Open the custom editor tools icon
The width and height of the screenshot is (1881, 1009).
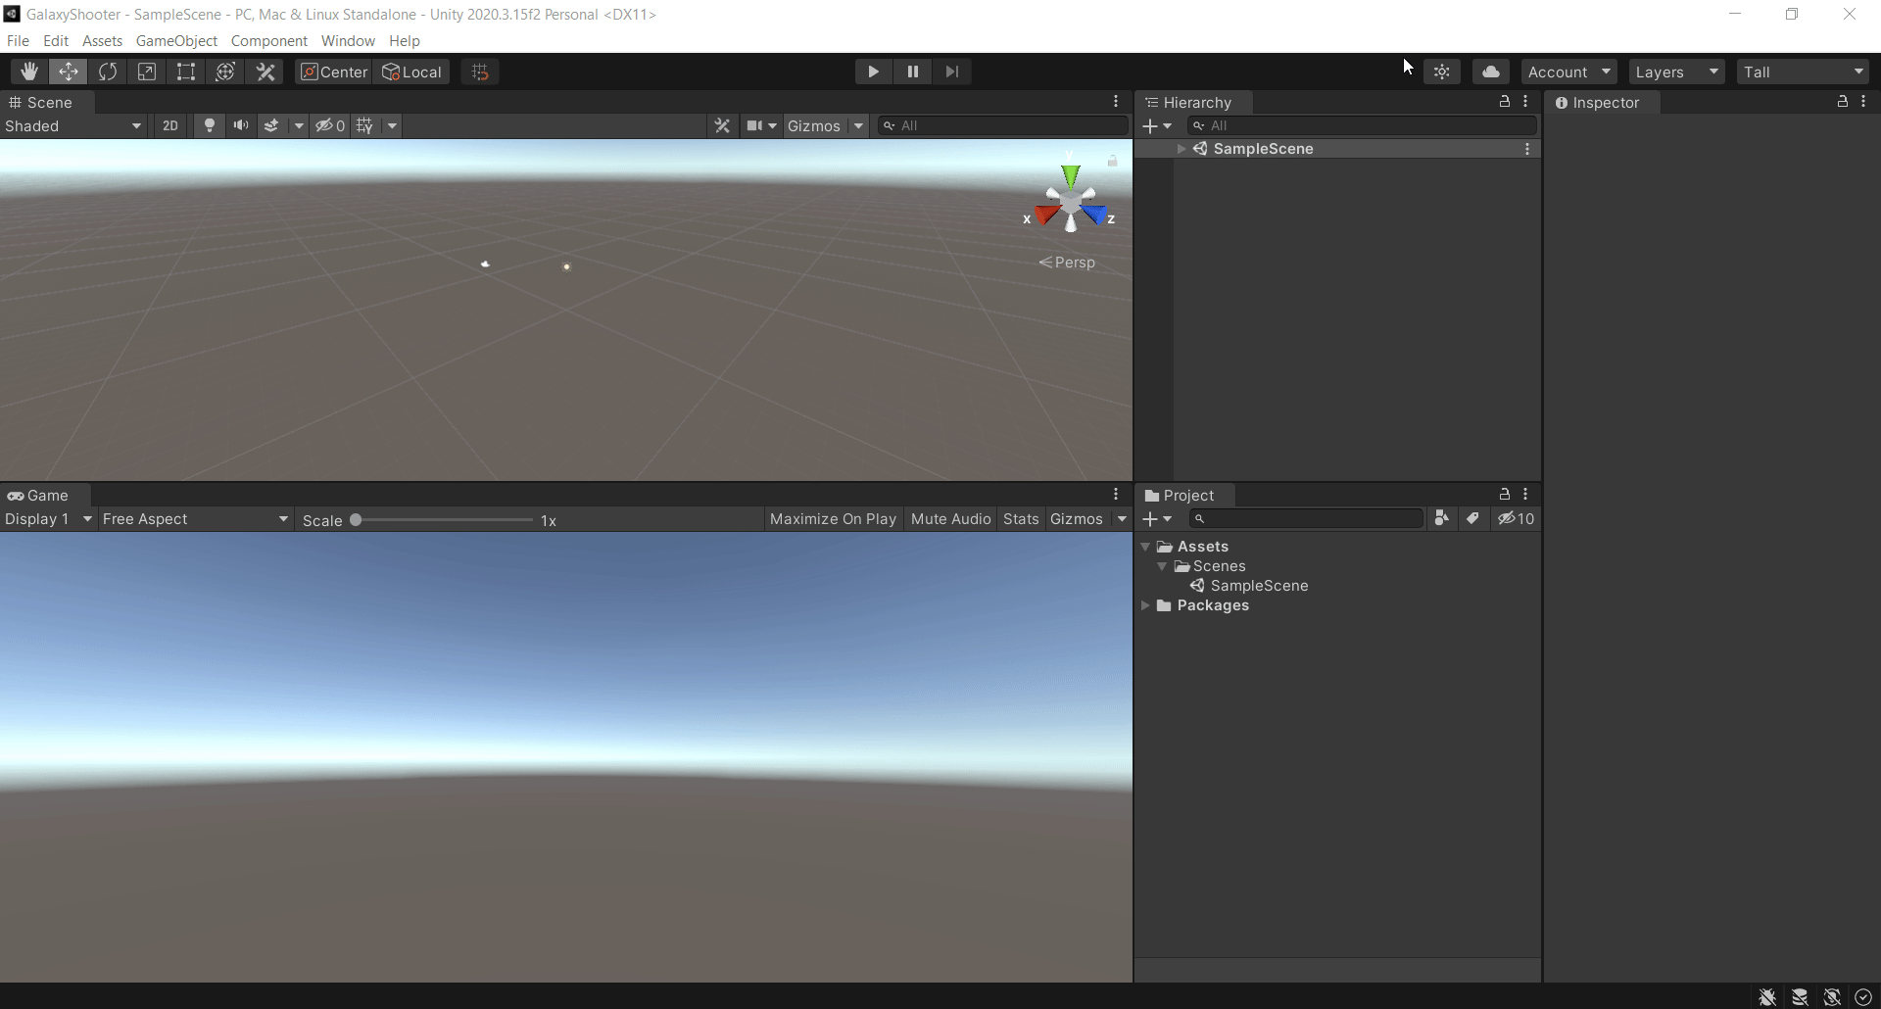[265, 71]
